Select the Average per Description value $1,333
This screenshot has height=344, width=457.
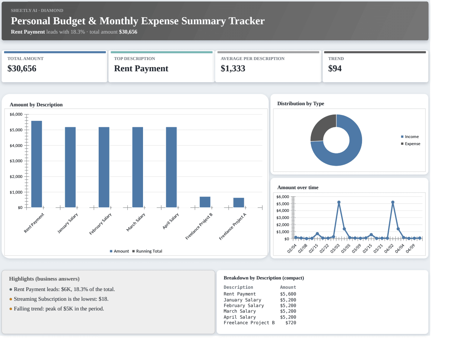pos(233,68)
